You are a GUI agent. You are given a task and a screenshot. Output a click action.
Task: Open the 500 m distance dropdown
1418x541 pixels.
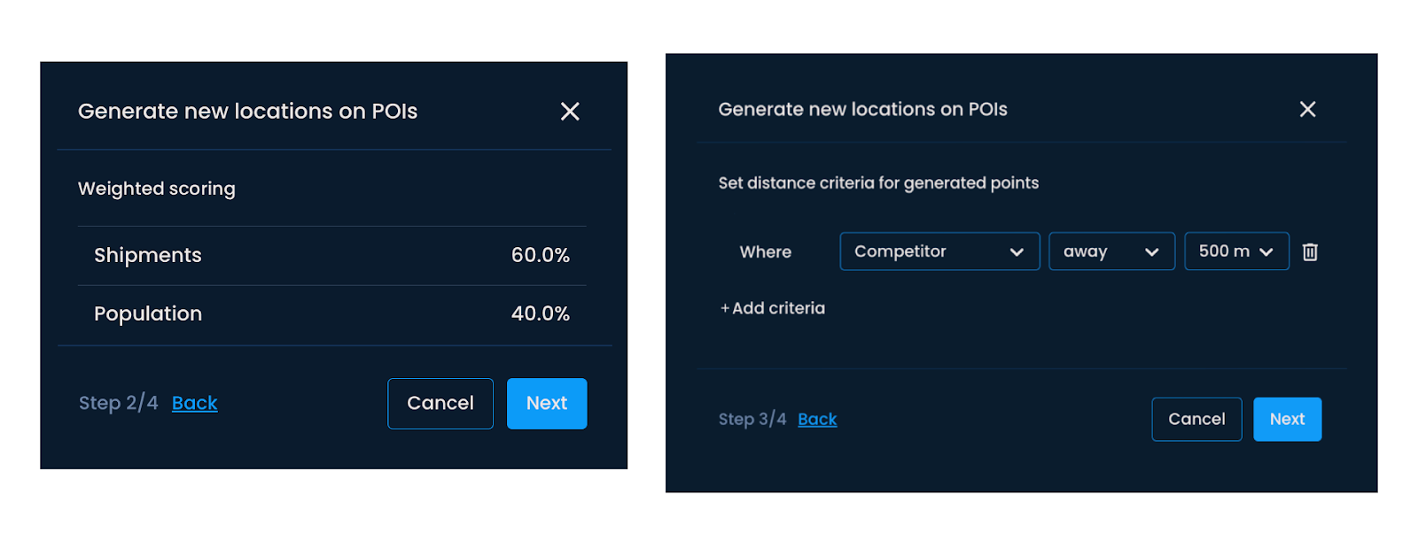coord(1236,251)
